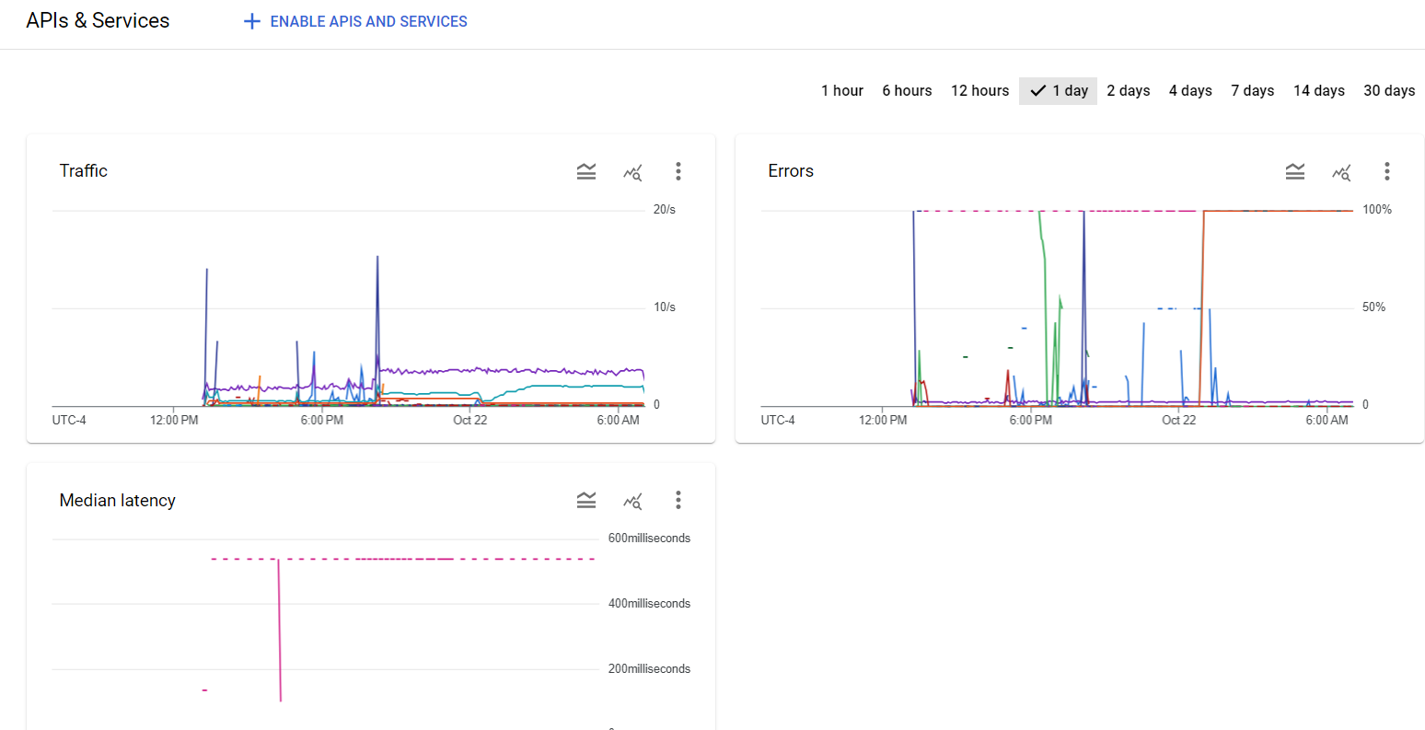Open more options menu on Median latency chart
1425x730 pixels.
(x=678, y=500)
